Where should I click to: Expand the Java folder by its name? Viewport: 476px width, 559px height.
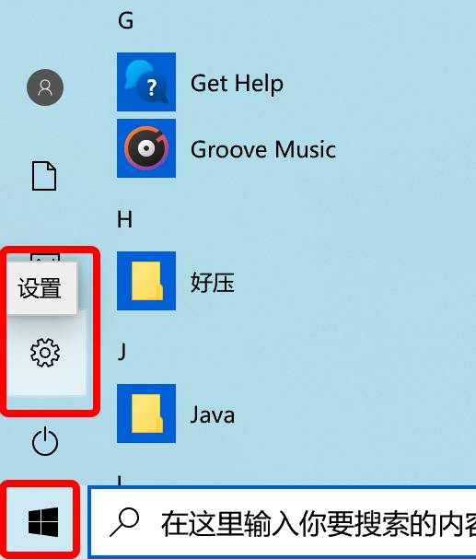pyautogui.click(x=213, y=414)
